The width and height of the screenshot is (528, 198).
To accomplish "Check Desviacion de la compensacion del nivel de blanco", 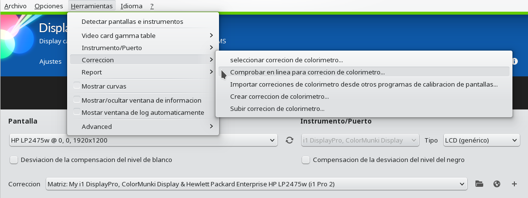I will tap(14, 160).
